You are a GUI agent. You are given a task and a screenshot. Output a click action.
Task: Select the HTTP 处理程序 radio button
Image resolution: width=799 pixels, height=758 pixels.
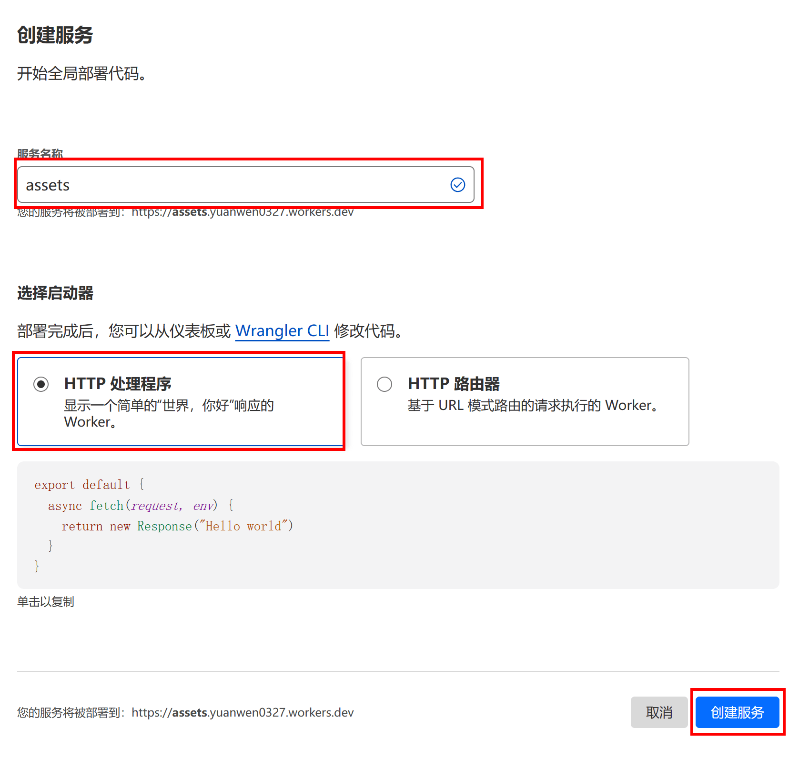(41, 384)
